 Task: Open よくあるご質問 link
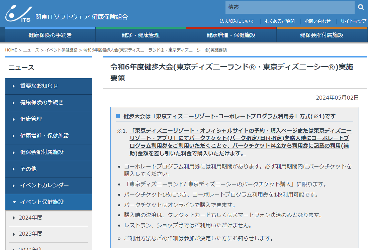[x=279, y=21]
